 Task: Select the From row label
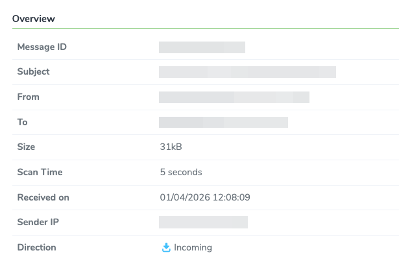pos(29,97)
